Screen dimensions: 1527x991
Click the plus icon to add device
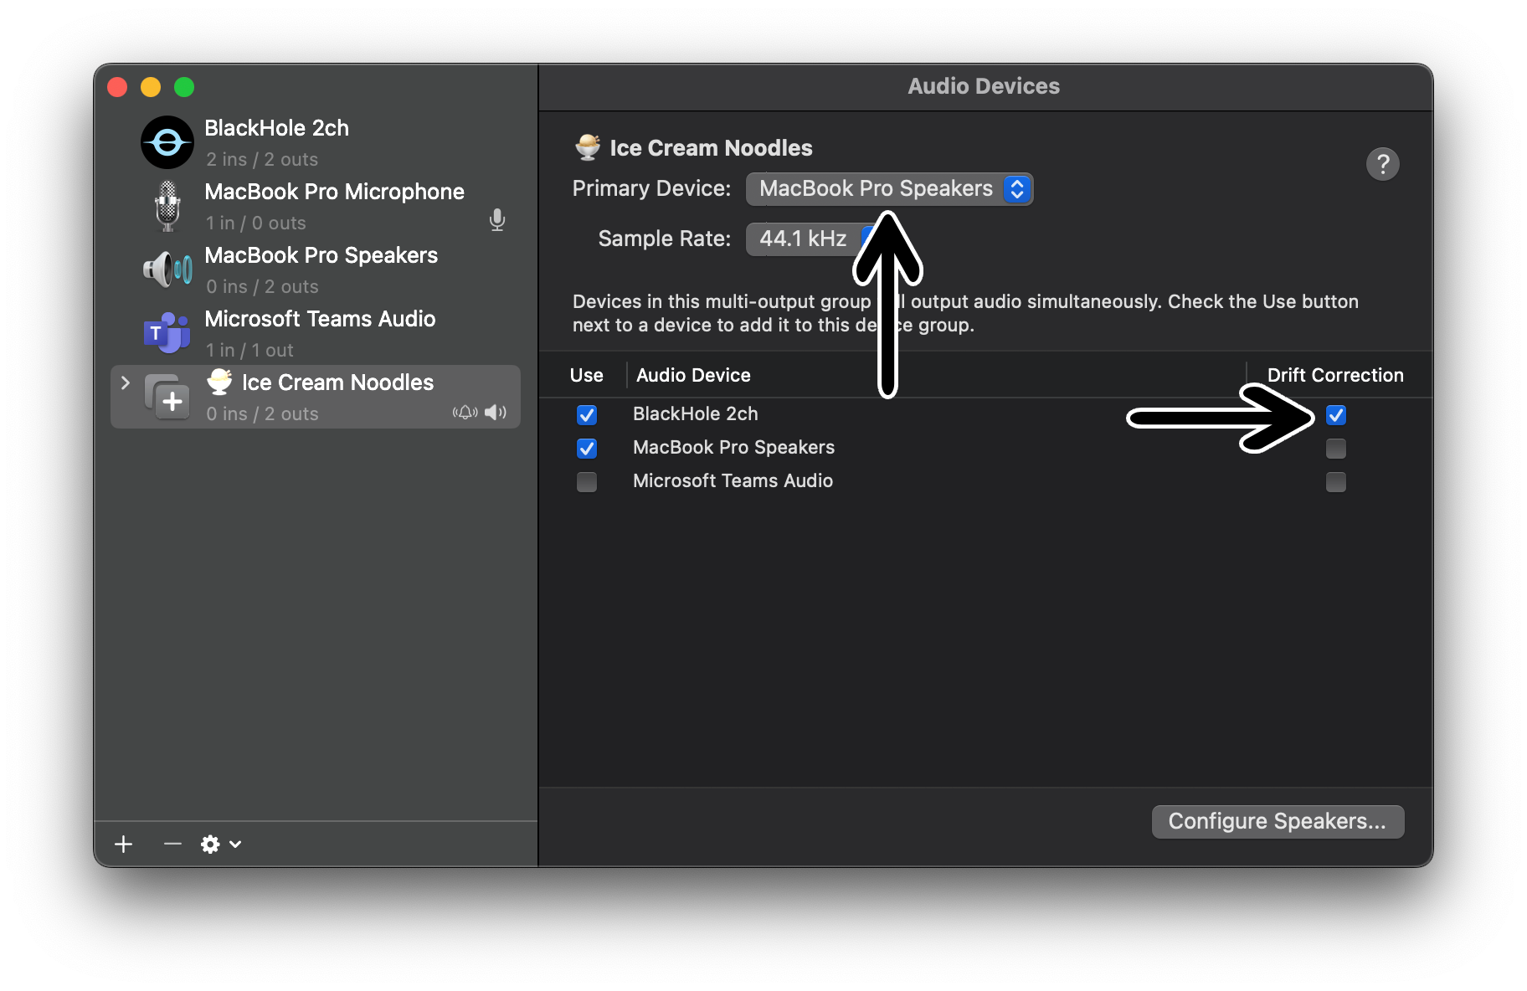point(124,845)
